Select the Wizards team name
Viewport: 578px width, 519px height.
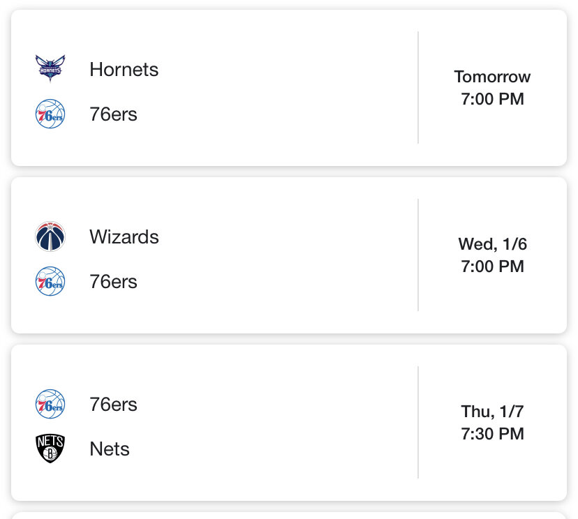124,237
